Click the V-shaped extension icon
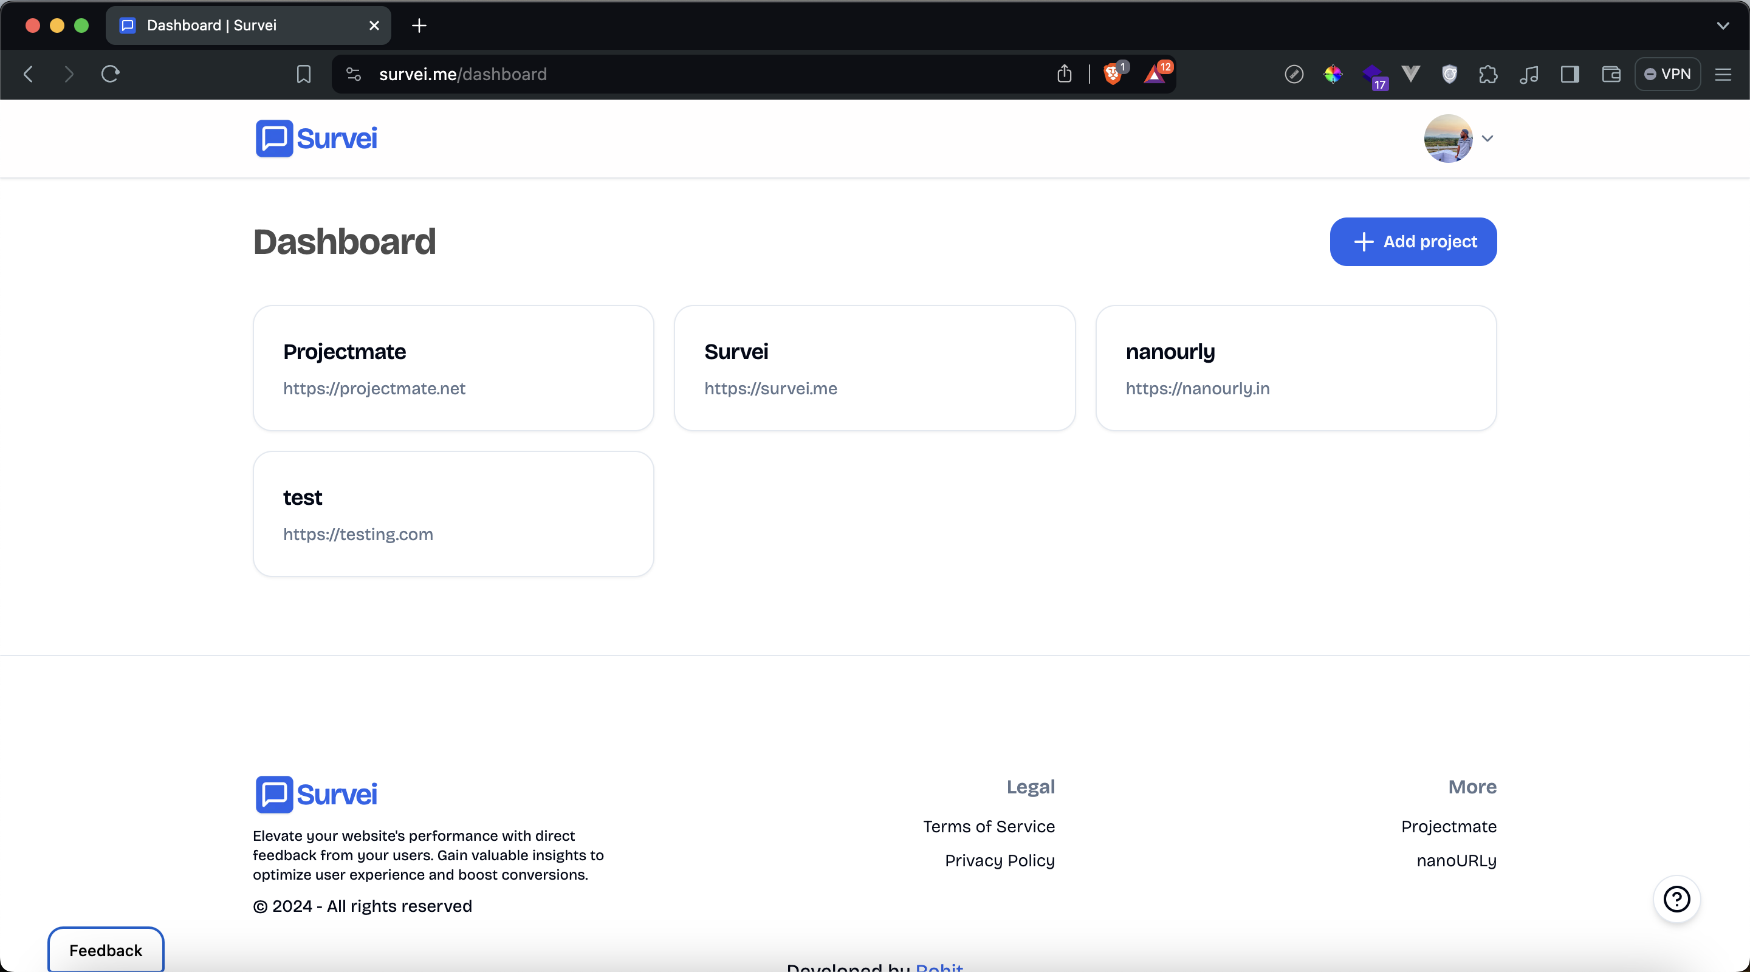1750x972 pixels. point(1411,74)
